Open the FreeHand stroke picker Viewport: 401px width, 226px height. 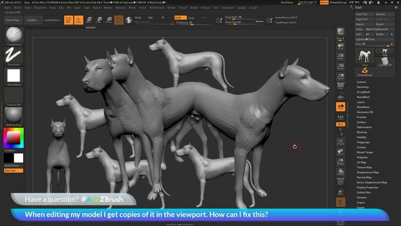[14, 56]
